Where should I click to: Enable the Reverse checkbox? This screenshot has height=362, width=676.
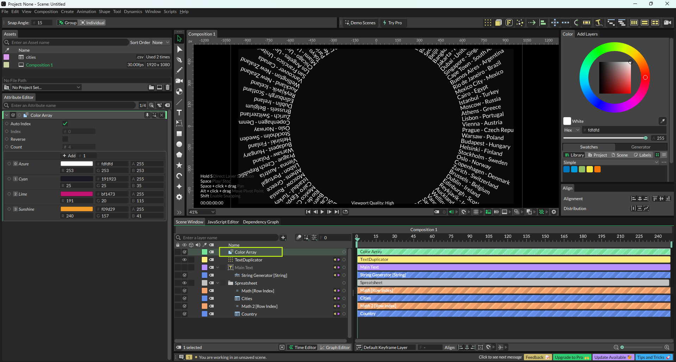[65, 139]
